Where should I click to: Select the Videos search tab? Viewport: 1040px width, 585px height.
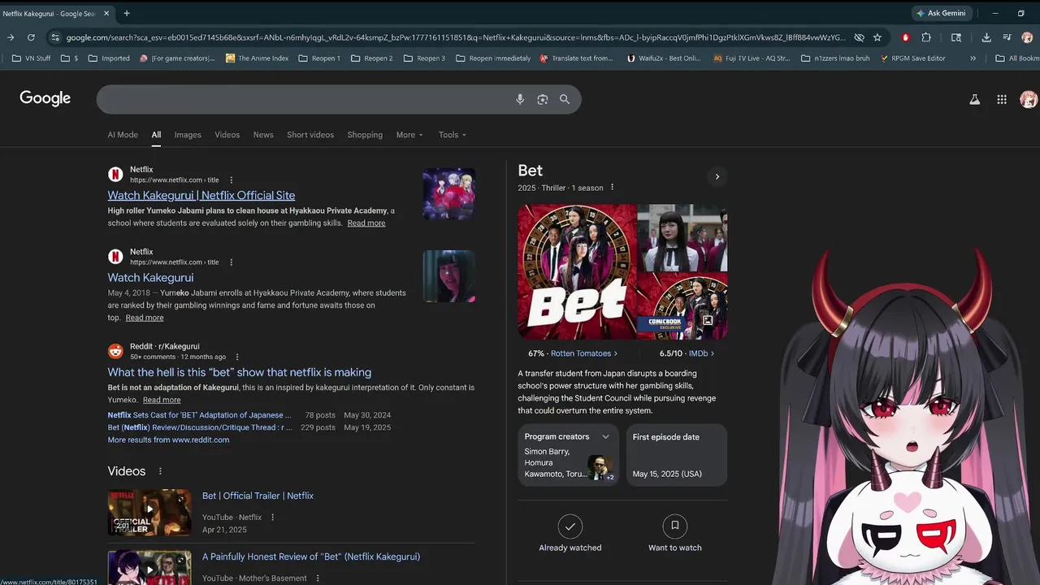click(227, 135)
